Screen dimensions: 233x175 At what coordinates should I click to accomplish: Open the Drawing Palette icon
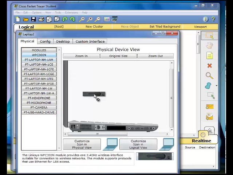(107, 19)
